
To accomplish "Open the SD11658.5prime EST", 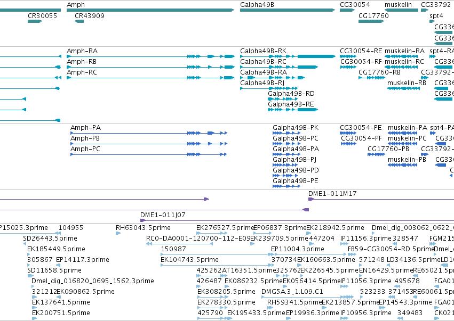I will 31,276.
